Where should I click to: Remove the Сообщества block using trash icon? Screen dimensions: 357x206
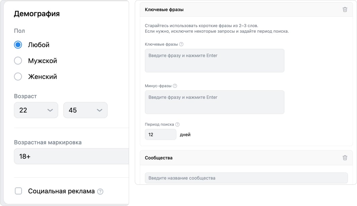[x=345, y=158]
